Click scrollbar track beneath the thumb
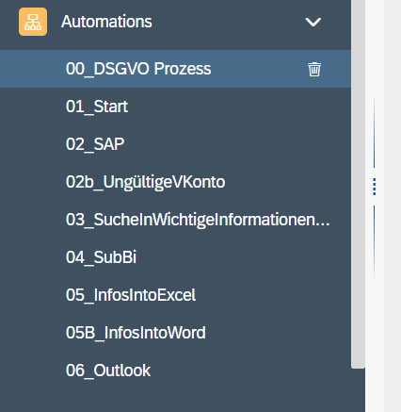Screen dimensions: 401x412 pyautogui.click(x=358, y=390)
